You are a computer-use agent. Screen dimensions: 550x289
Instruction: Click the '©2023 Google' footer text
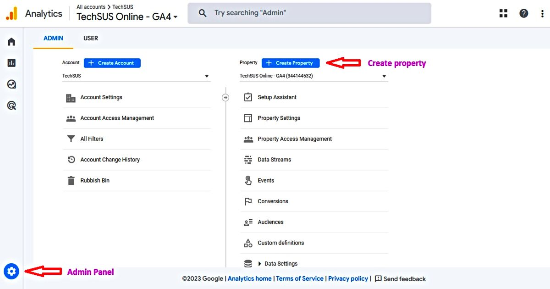[203, 278]
